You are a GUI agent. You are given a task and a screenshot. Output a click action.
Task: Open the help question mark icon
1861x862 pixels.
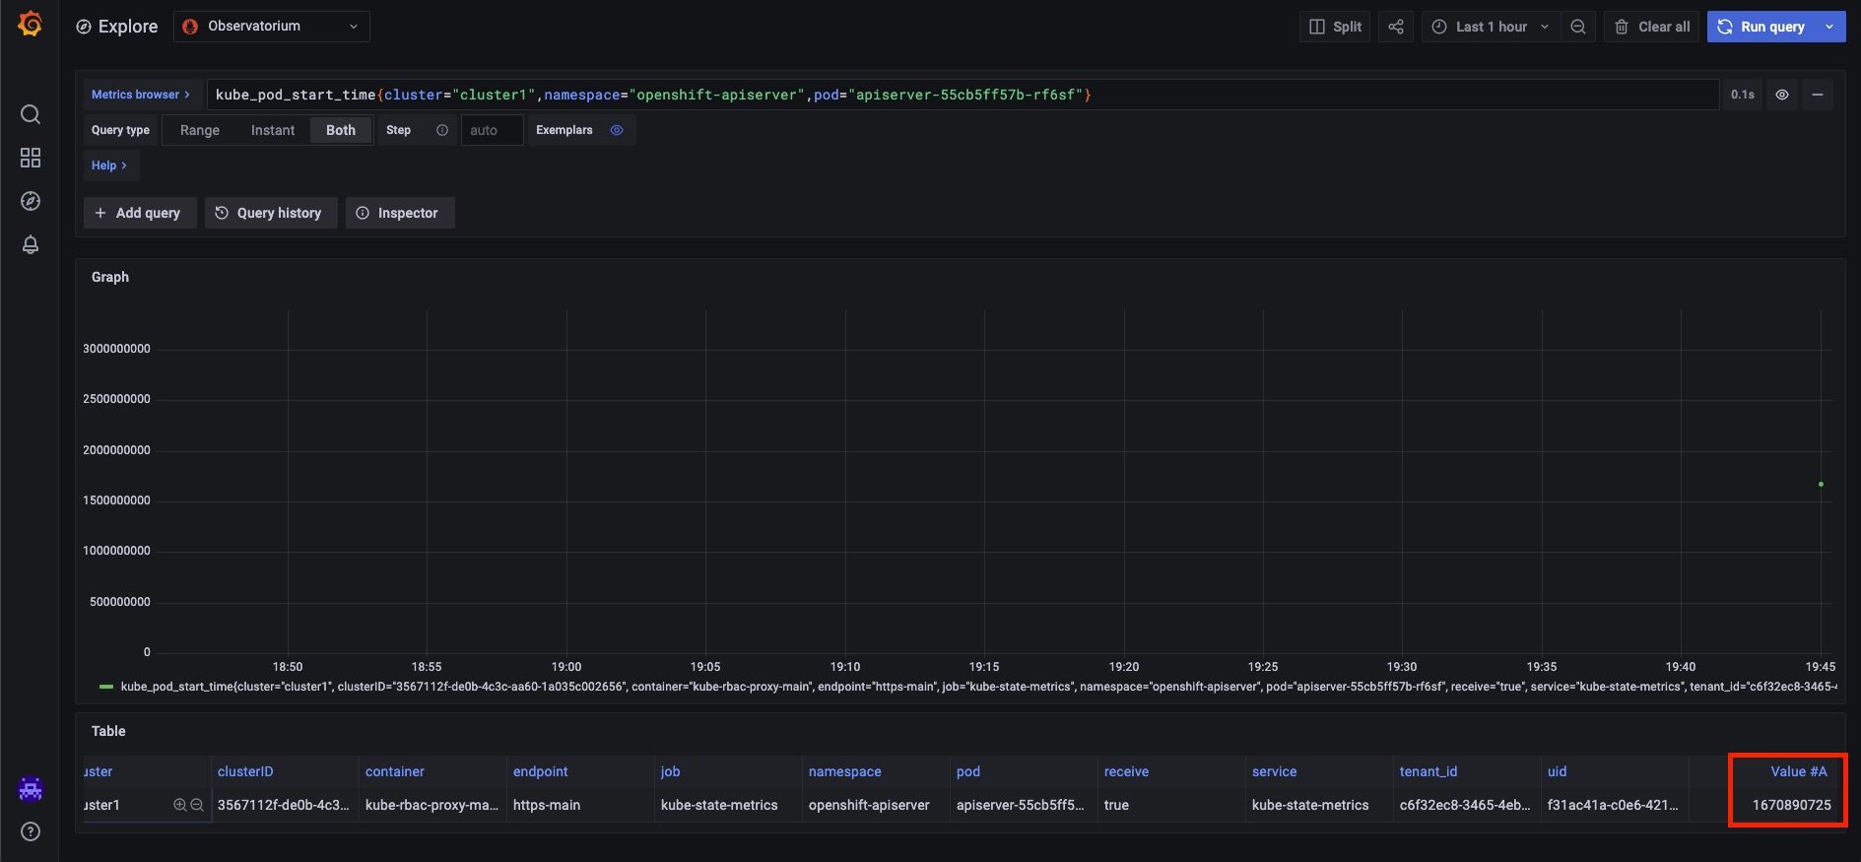point(31,831)
